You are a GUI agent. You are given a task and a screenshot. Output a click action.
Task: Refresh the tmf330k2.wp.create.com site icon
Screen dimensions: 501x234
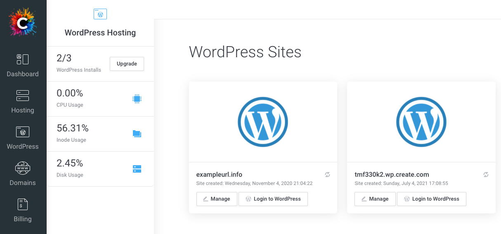(486, 175)
